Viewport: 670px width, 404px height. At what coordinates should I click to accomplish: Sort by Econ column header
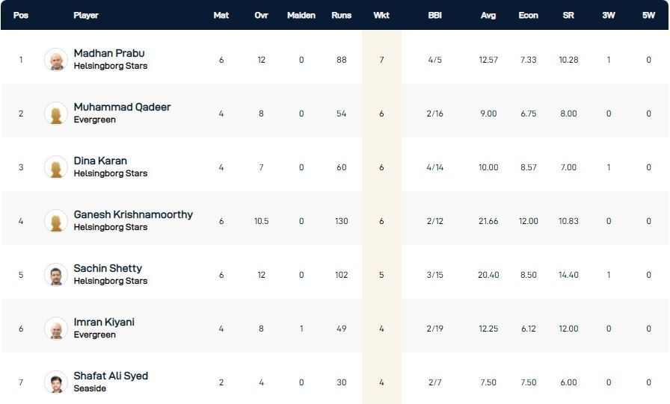(x=528, y=15)
